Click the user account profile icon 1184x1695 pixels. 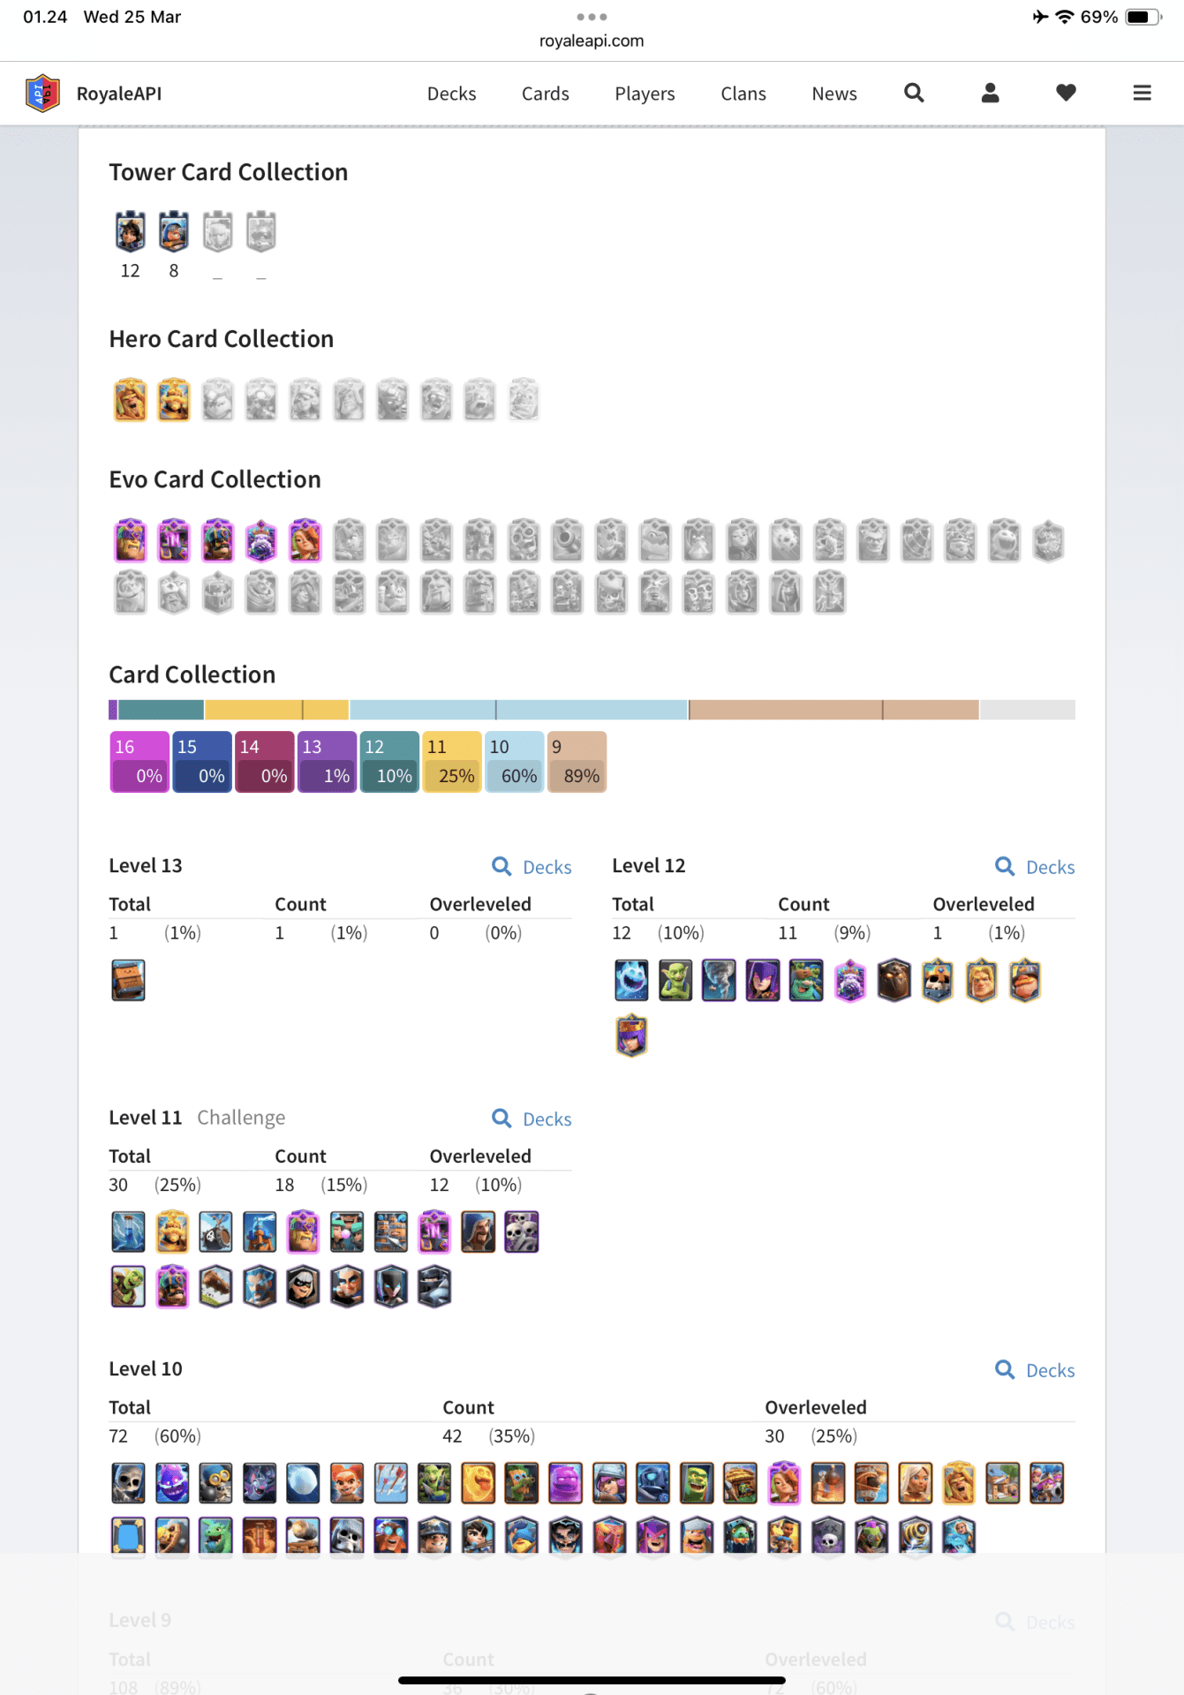pos(990,93)
